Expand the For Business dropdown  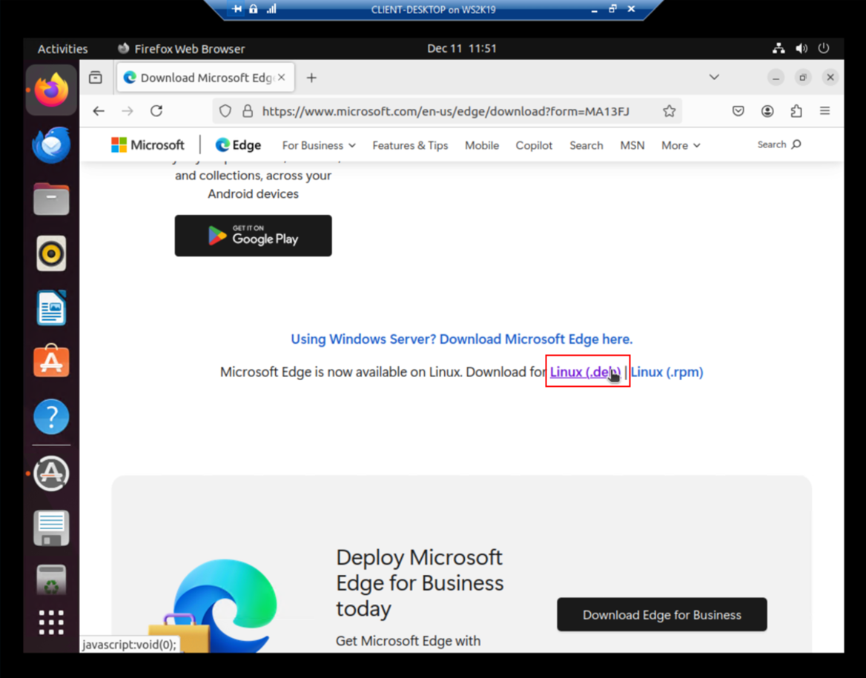click(318, 145)
